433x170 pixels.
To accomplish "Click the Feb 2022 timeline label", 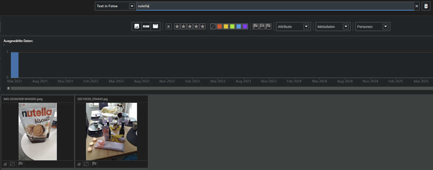I will coord(91,81).
